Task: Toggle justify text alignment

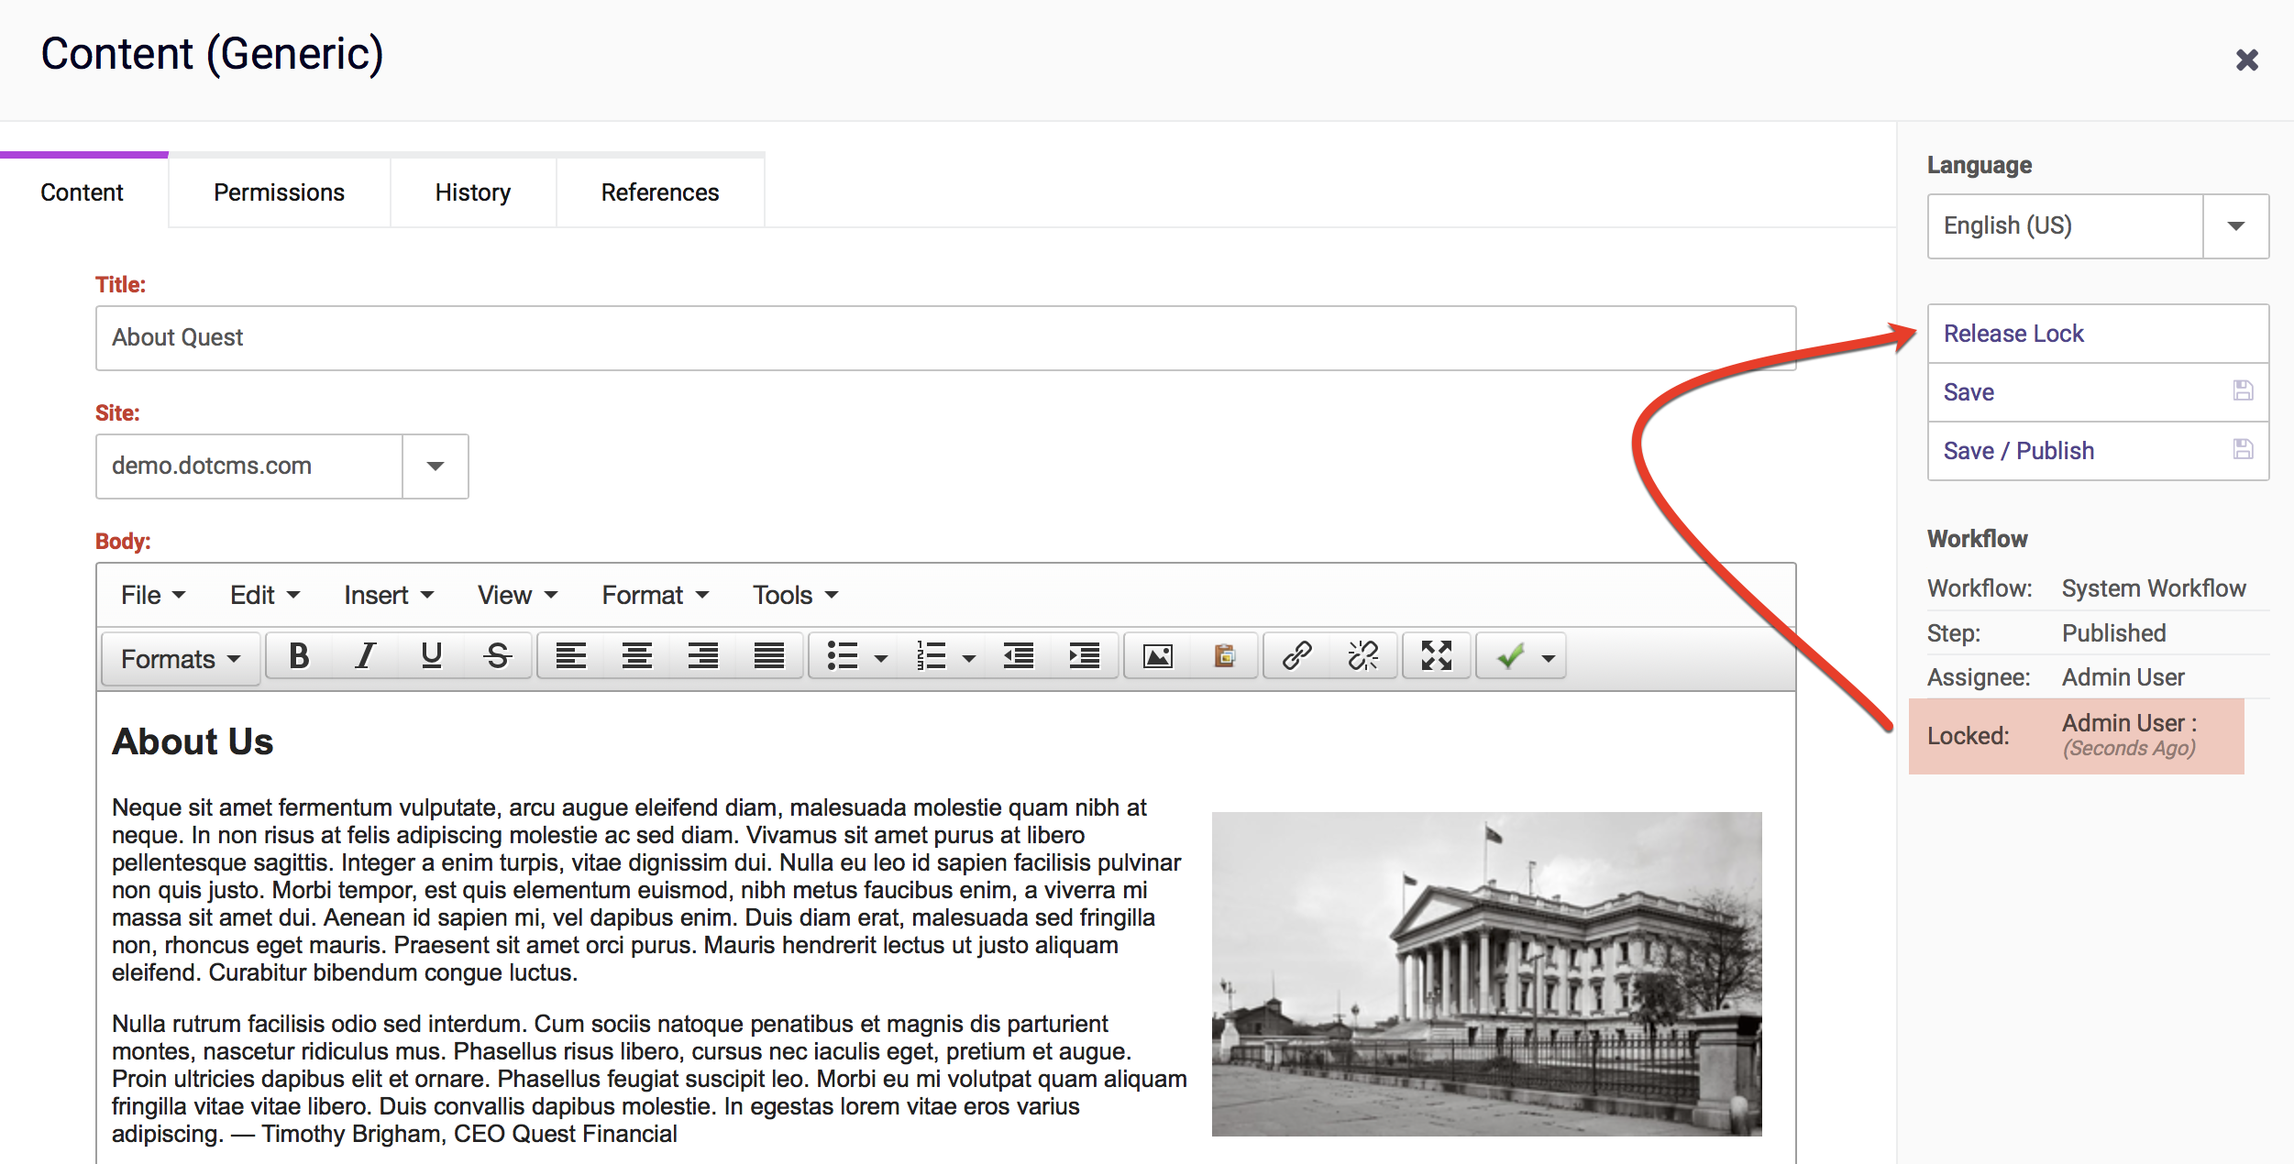Action: (768, 656)
